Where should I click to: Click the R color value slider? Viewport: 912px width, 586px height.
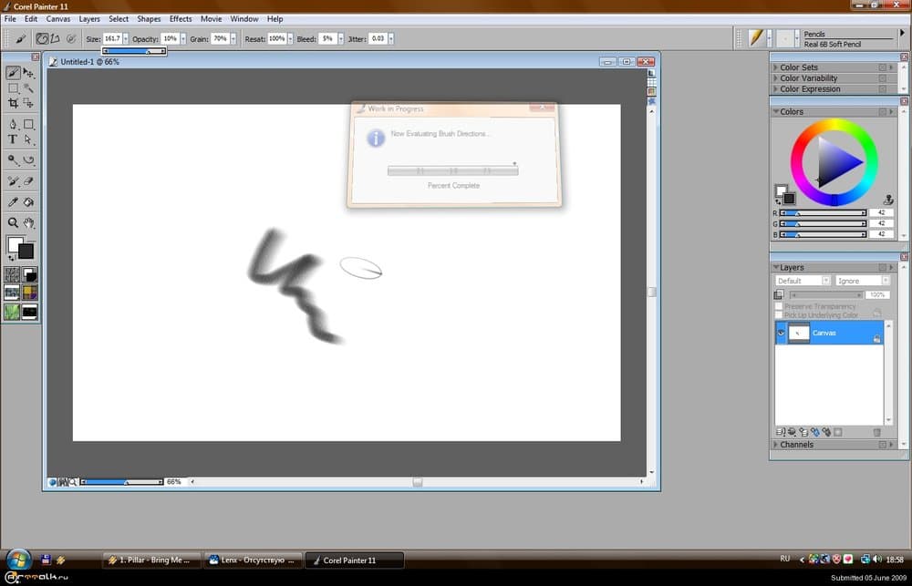pos(824,212)
